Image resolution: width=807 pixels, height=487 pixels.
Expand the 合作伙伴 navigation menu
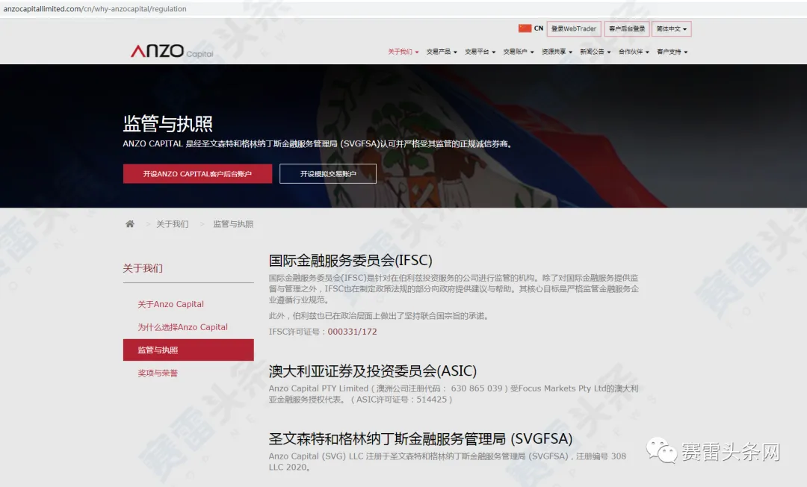(x=634, y=52)
